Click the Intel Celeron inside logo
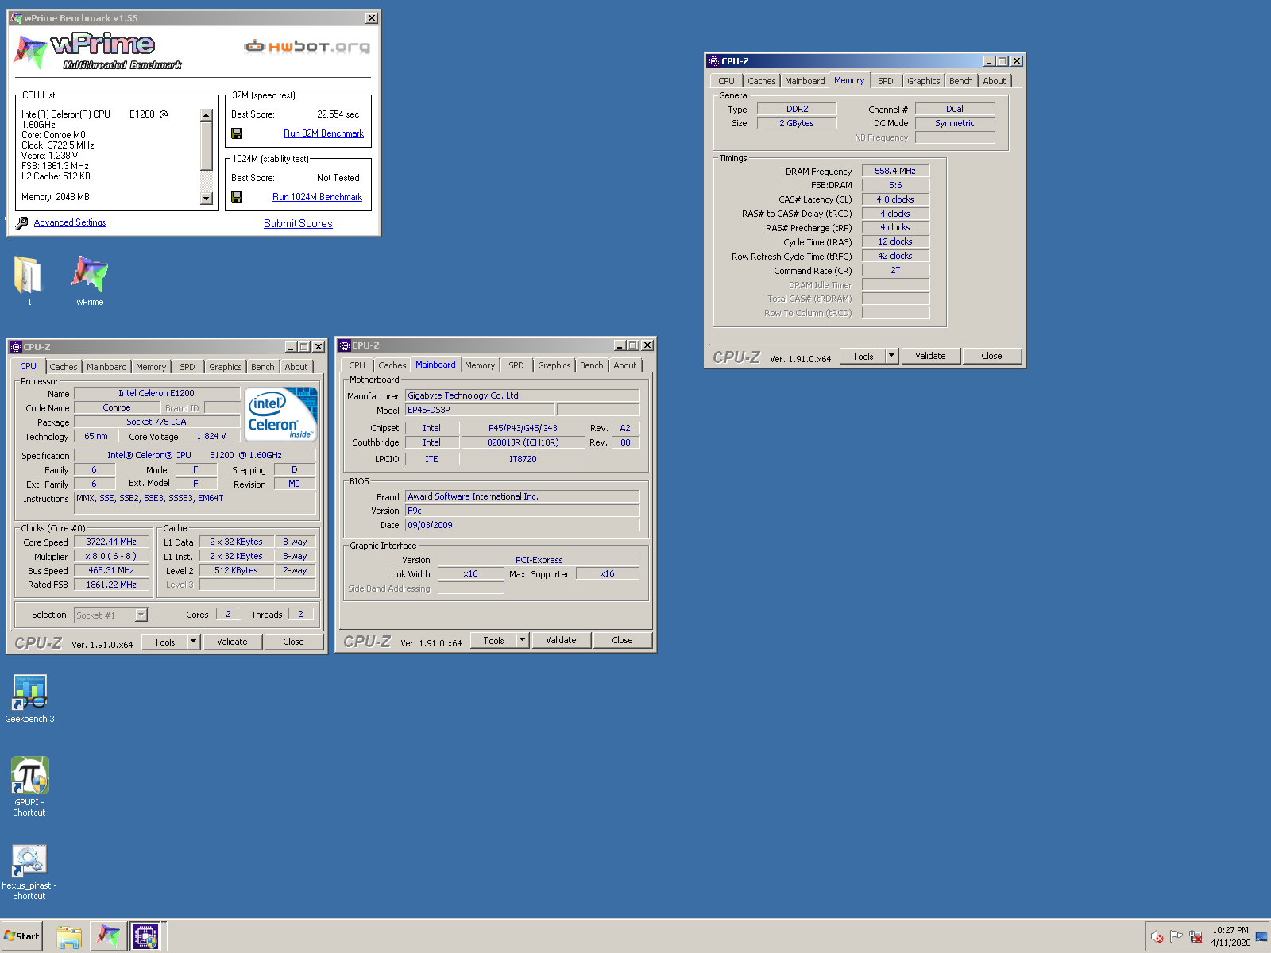Viewport: 1271px width, 953px height. click(x=281, y=414)
